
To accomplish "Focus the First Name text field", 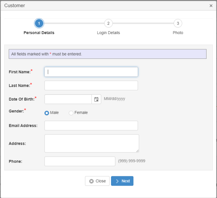I will click(91, 72).
